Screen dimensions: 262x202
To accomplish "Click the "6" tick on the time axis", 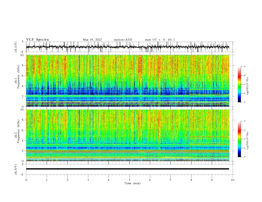I will 150,180.
